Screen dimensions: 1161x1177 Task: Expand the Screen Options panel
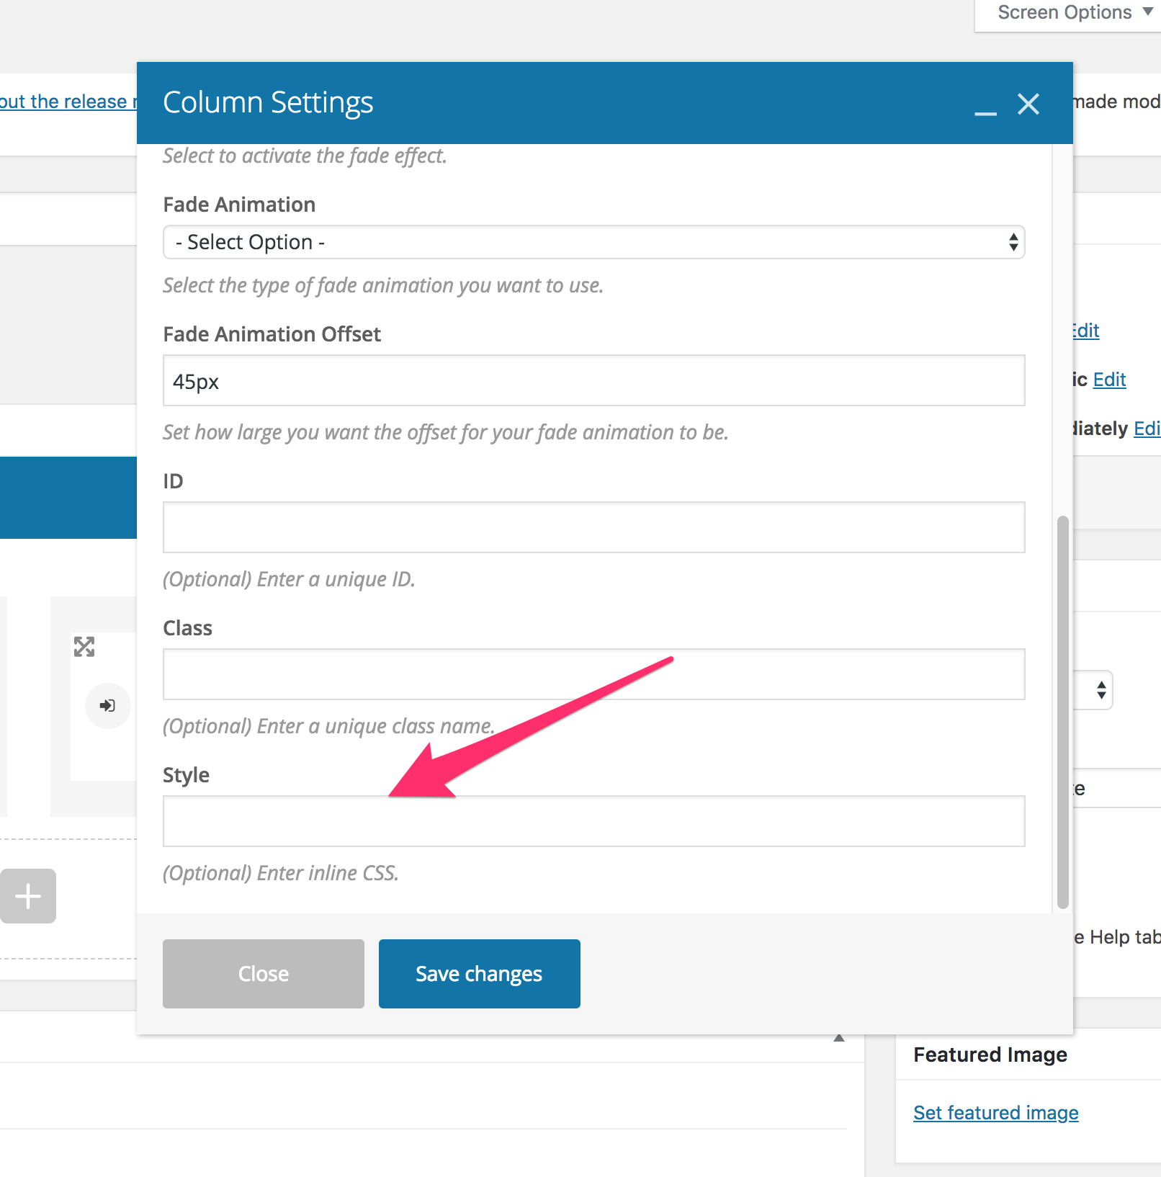(x=1073, y=13)
